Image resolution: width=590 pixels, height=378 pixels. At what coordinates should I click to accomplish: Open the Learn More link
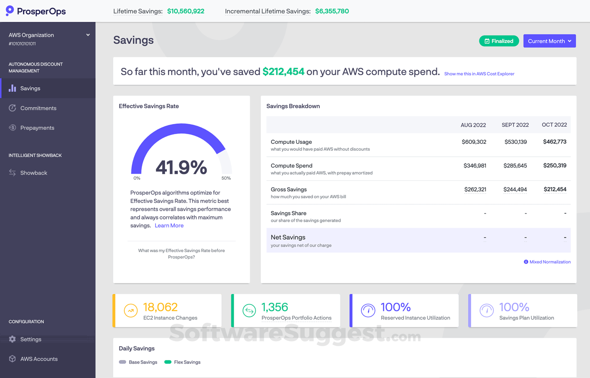pyautogui.click(x=169, y=225)
